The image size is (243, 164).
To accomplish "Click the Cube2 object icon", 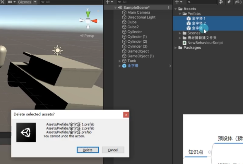I will click(x=124, y=27).
